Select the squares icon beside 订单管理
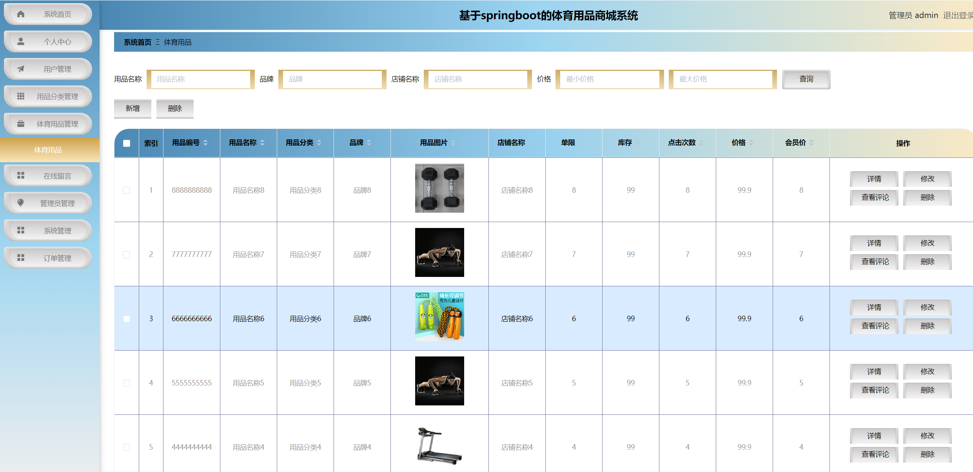This screenshot has height=472, width=973. pyautogui.click(x=20, y=258)
